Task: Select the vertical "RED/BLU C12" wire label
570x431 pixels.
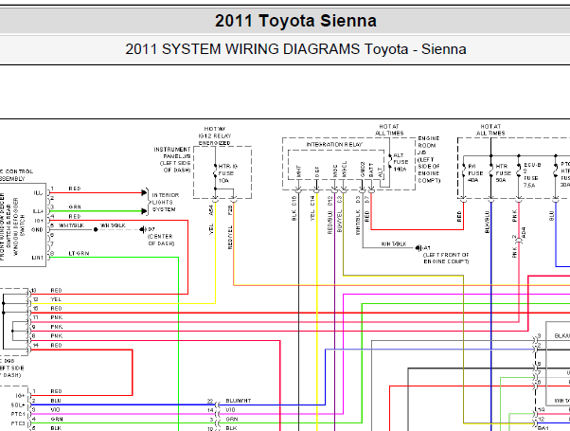Action: 330,215
